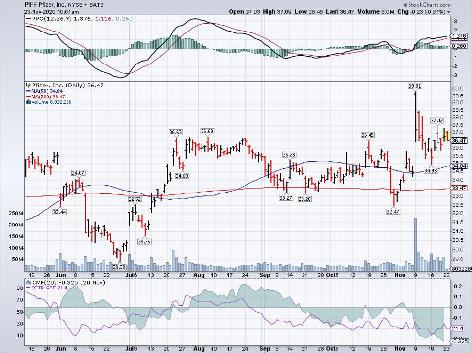Click the 32.47 October low label

point(393,211)
